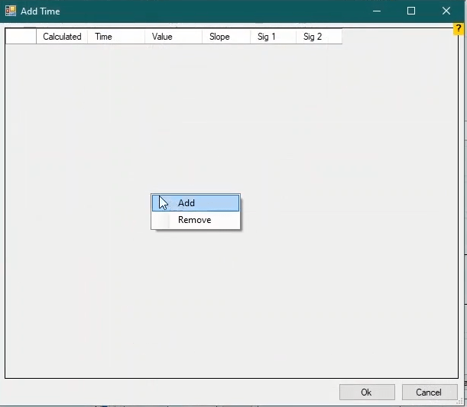This screenshot has height=407, width=467.
Task: Click the Sig 2 column header
Action: tap(318, 37)
